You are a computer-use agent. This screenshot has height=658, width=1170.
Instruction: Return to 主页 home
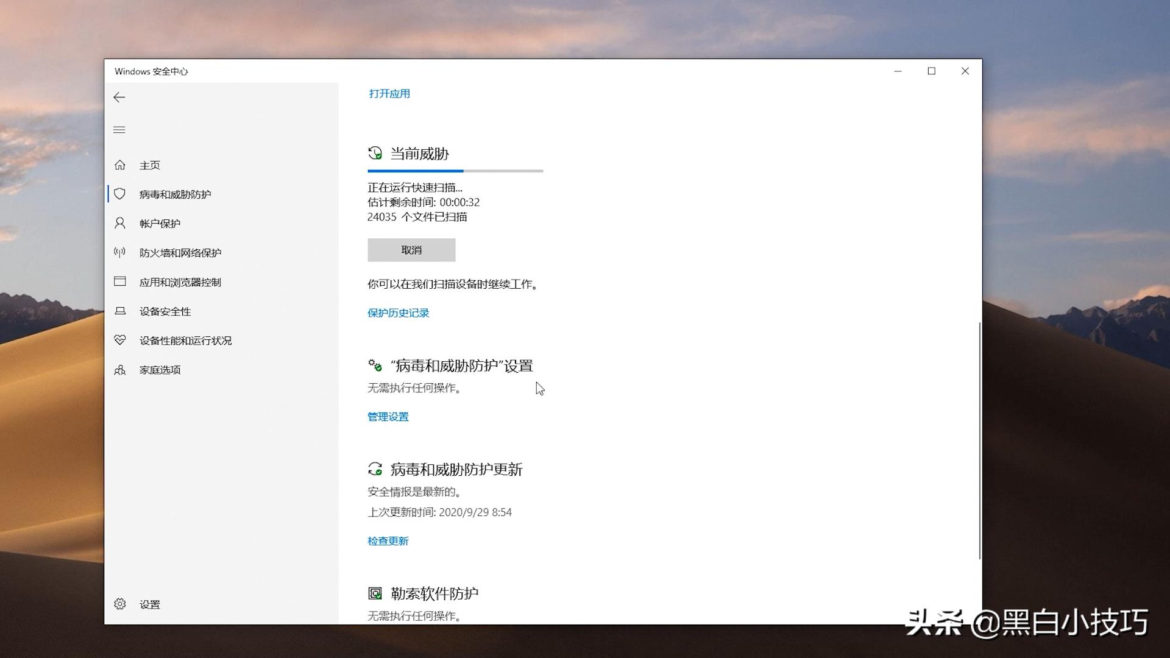[119, 165]
